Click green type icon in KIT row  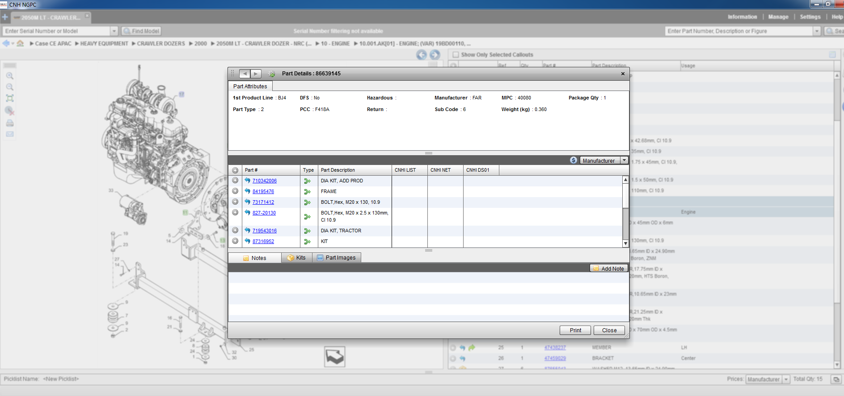click(x=307, y=242)
